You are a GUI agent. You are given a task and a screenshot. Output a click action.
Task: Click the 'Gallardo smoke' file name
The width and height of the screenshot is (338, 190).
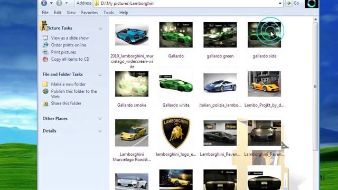(132, 105)
